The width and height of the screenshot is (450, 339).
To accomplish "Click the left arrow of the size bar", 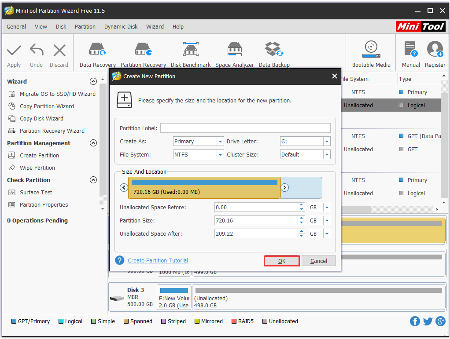I will [x=124, y=187].
